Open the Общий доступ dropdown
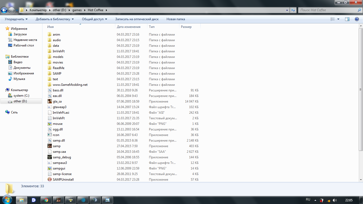This screenshot has width=363, height=204. [x=94, y=19]
